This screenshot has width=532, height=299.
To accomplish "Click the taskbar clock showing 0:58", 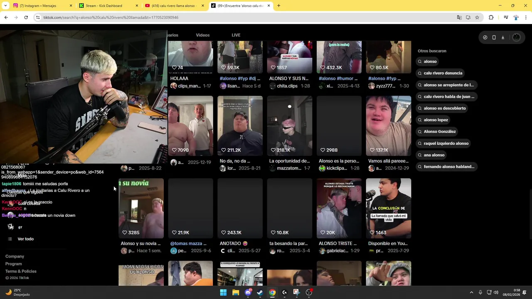I will point(511,292).
